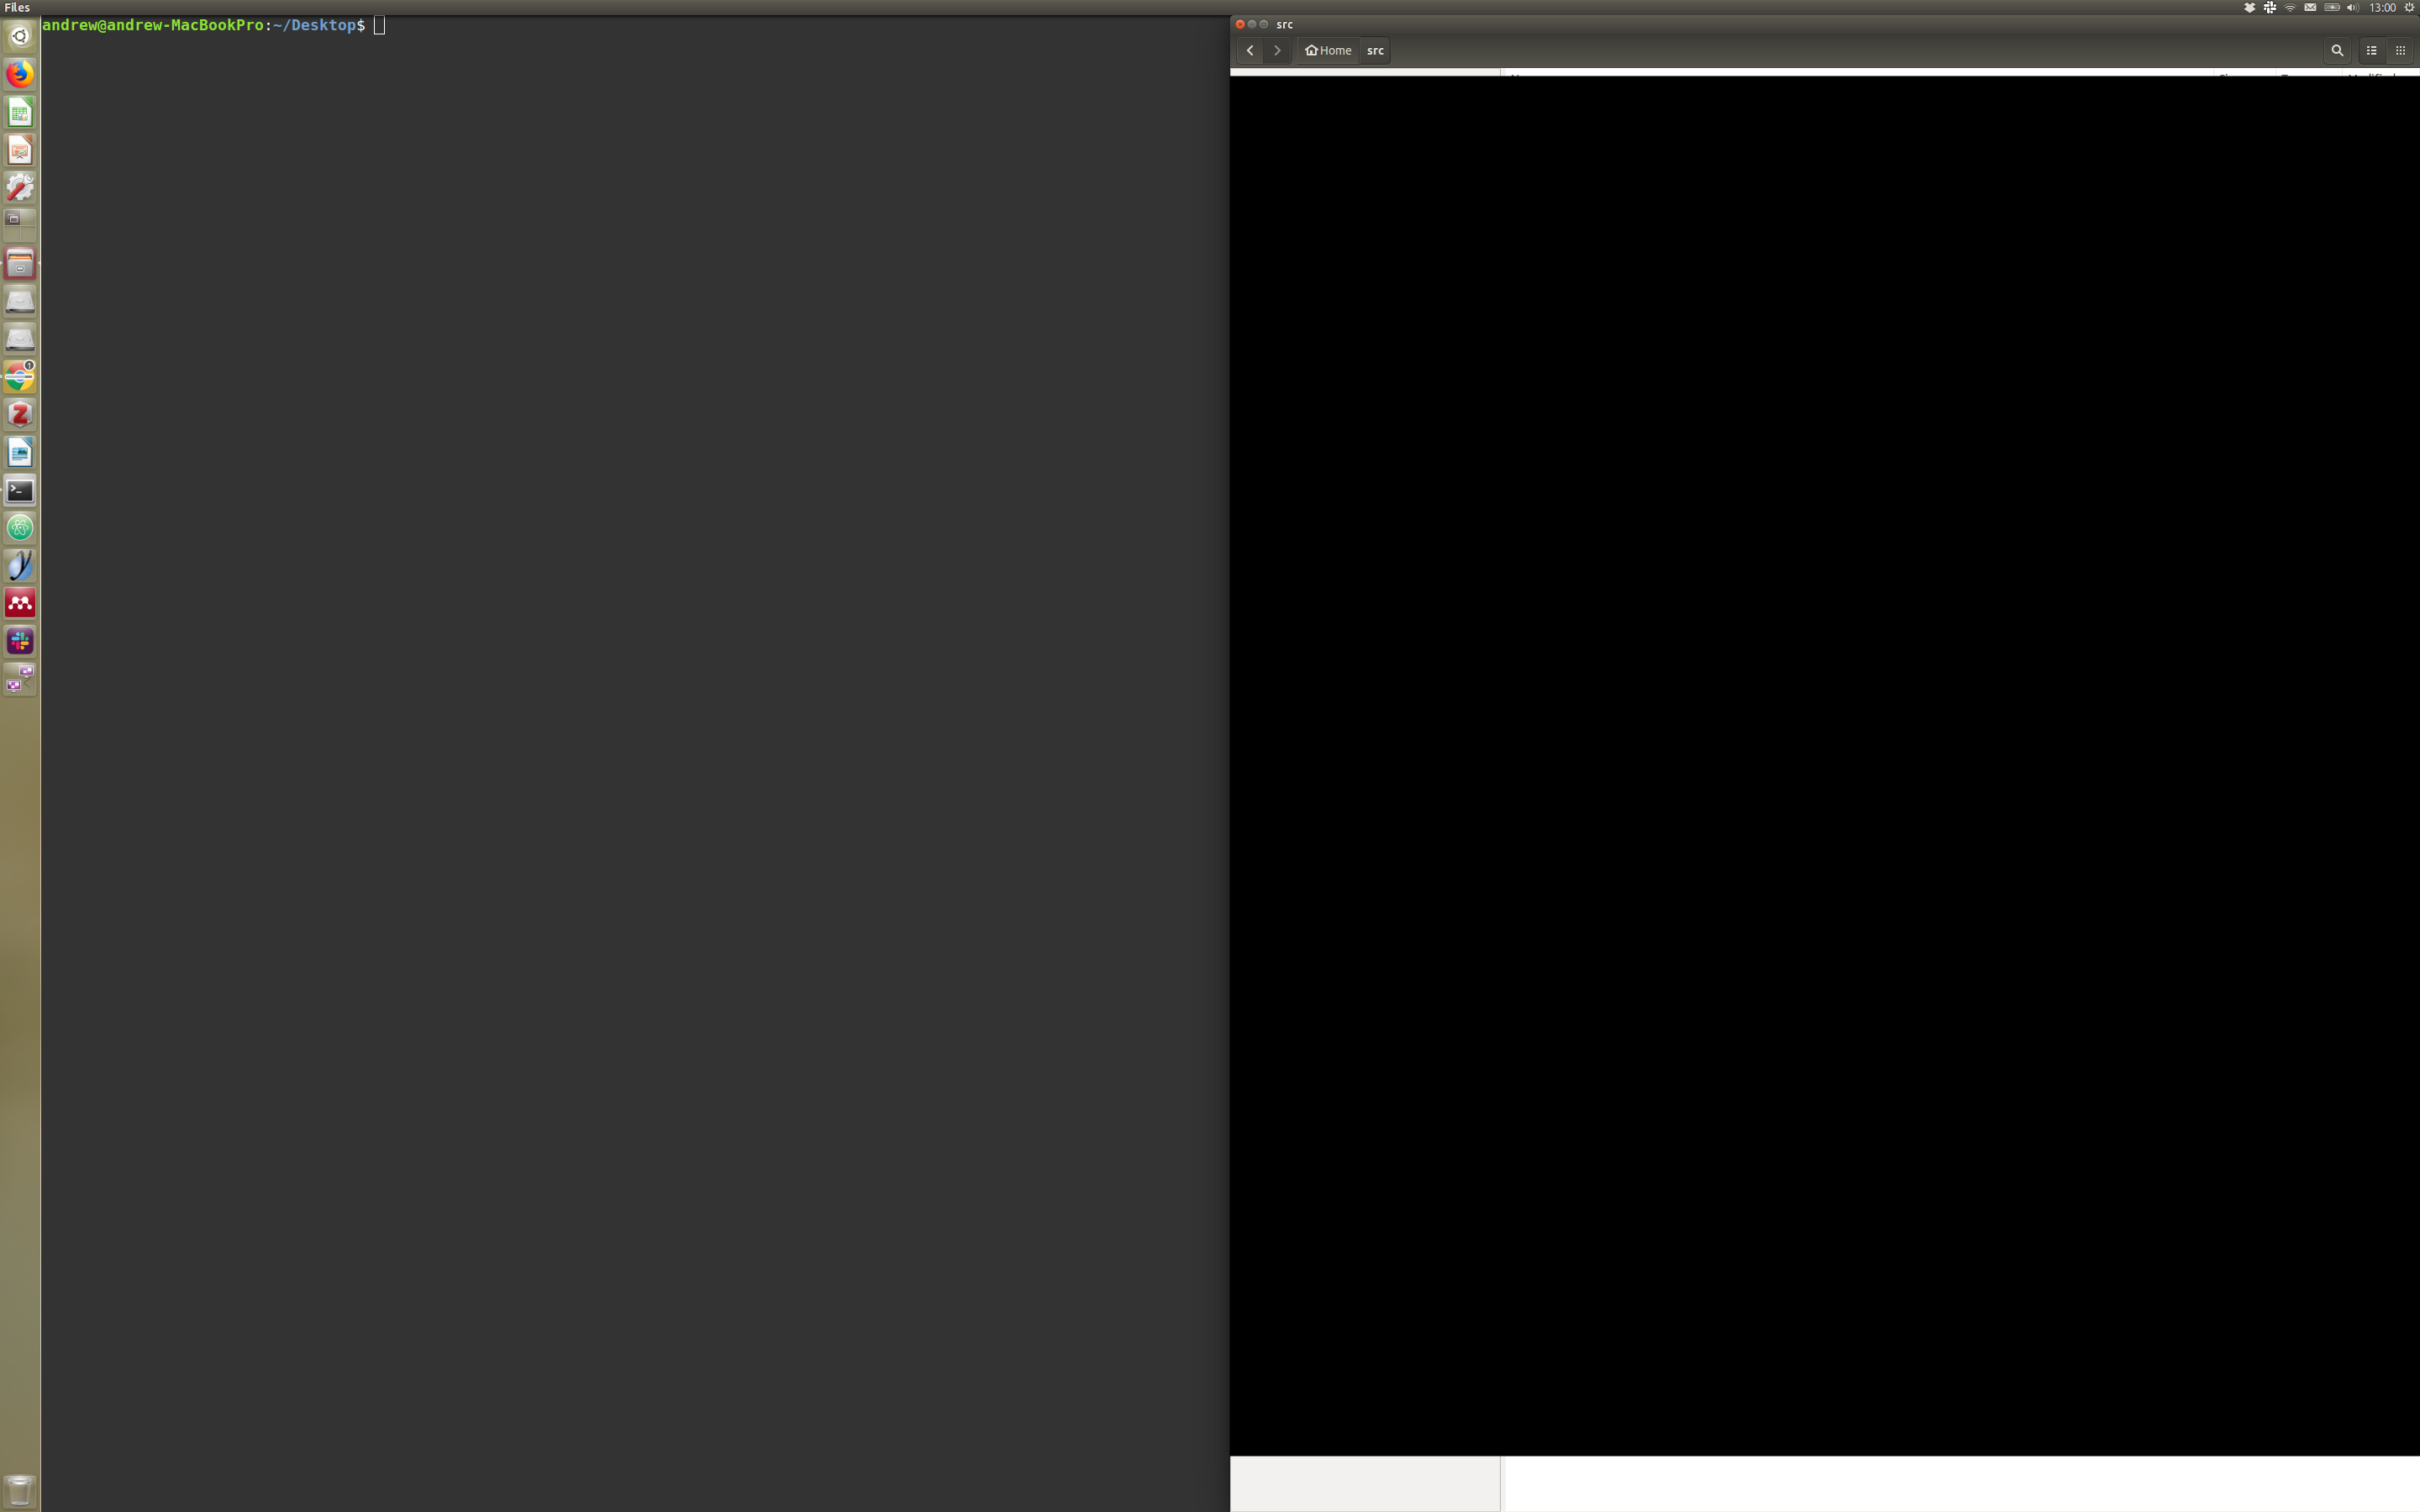This screenshot has width=2420, height=1512.
Task: Open LibreOffice Impress from the launcher
Action: (x=20, y=150)
